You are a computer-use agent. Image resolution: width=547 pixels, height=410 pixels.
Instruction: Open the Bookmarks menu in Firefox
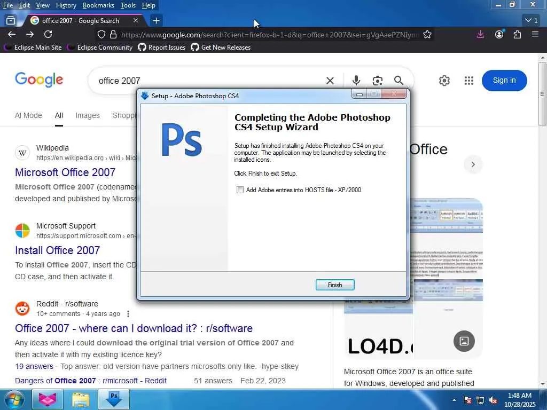[x=98, y=5]
